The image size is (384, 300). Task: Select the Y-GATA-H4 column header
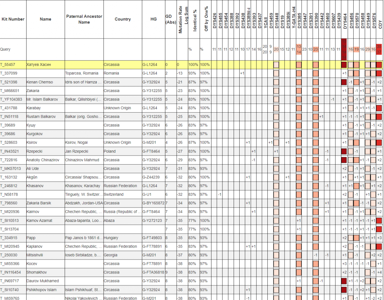294,19
